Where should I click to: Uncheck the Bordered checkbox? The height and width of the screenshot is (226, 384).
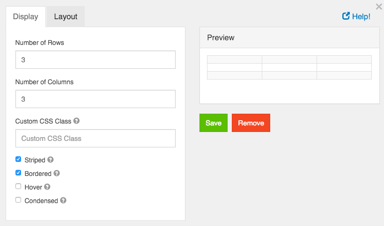pos(18,173)
